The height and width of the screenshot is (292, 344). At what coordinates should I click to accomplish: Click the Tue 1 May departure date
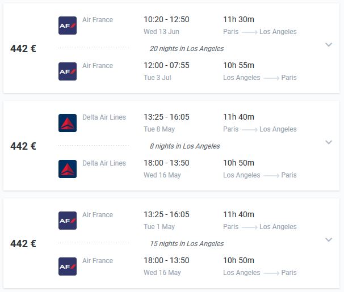pyautogui.click(x=160, y=227)
